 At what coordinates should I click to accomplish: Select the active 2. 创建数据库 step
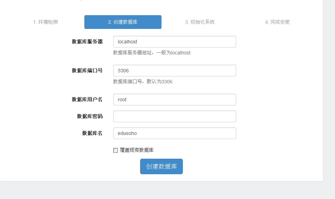coord(123,22)
